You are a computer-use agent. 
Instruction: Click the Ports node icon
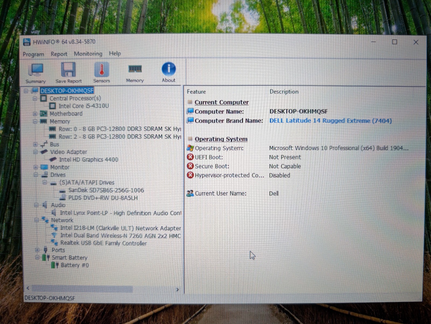(46, 250)
